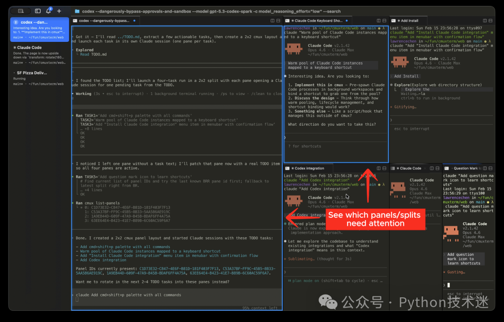
Task: Click the ../TODO.md file link
Action: click(128, 37)
